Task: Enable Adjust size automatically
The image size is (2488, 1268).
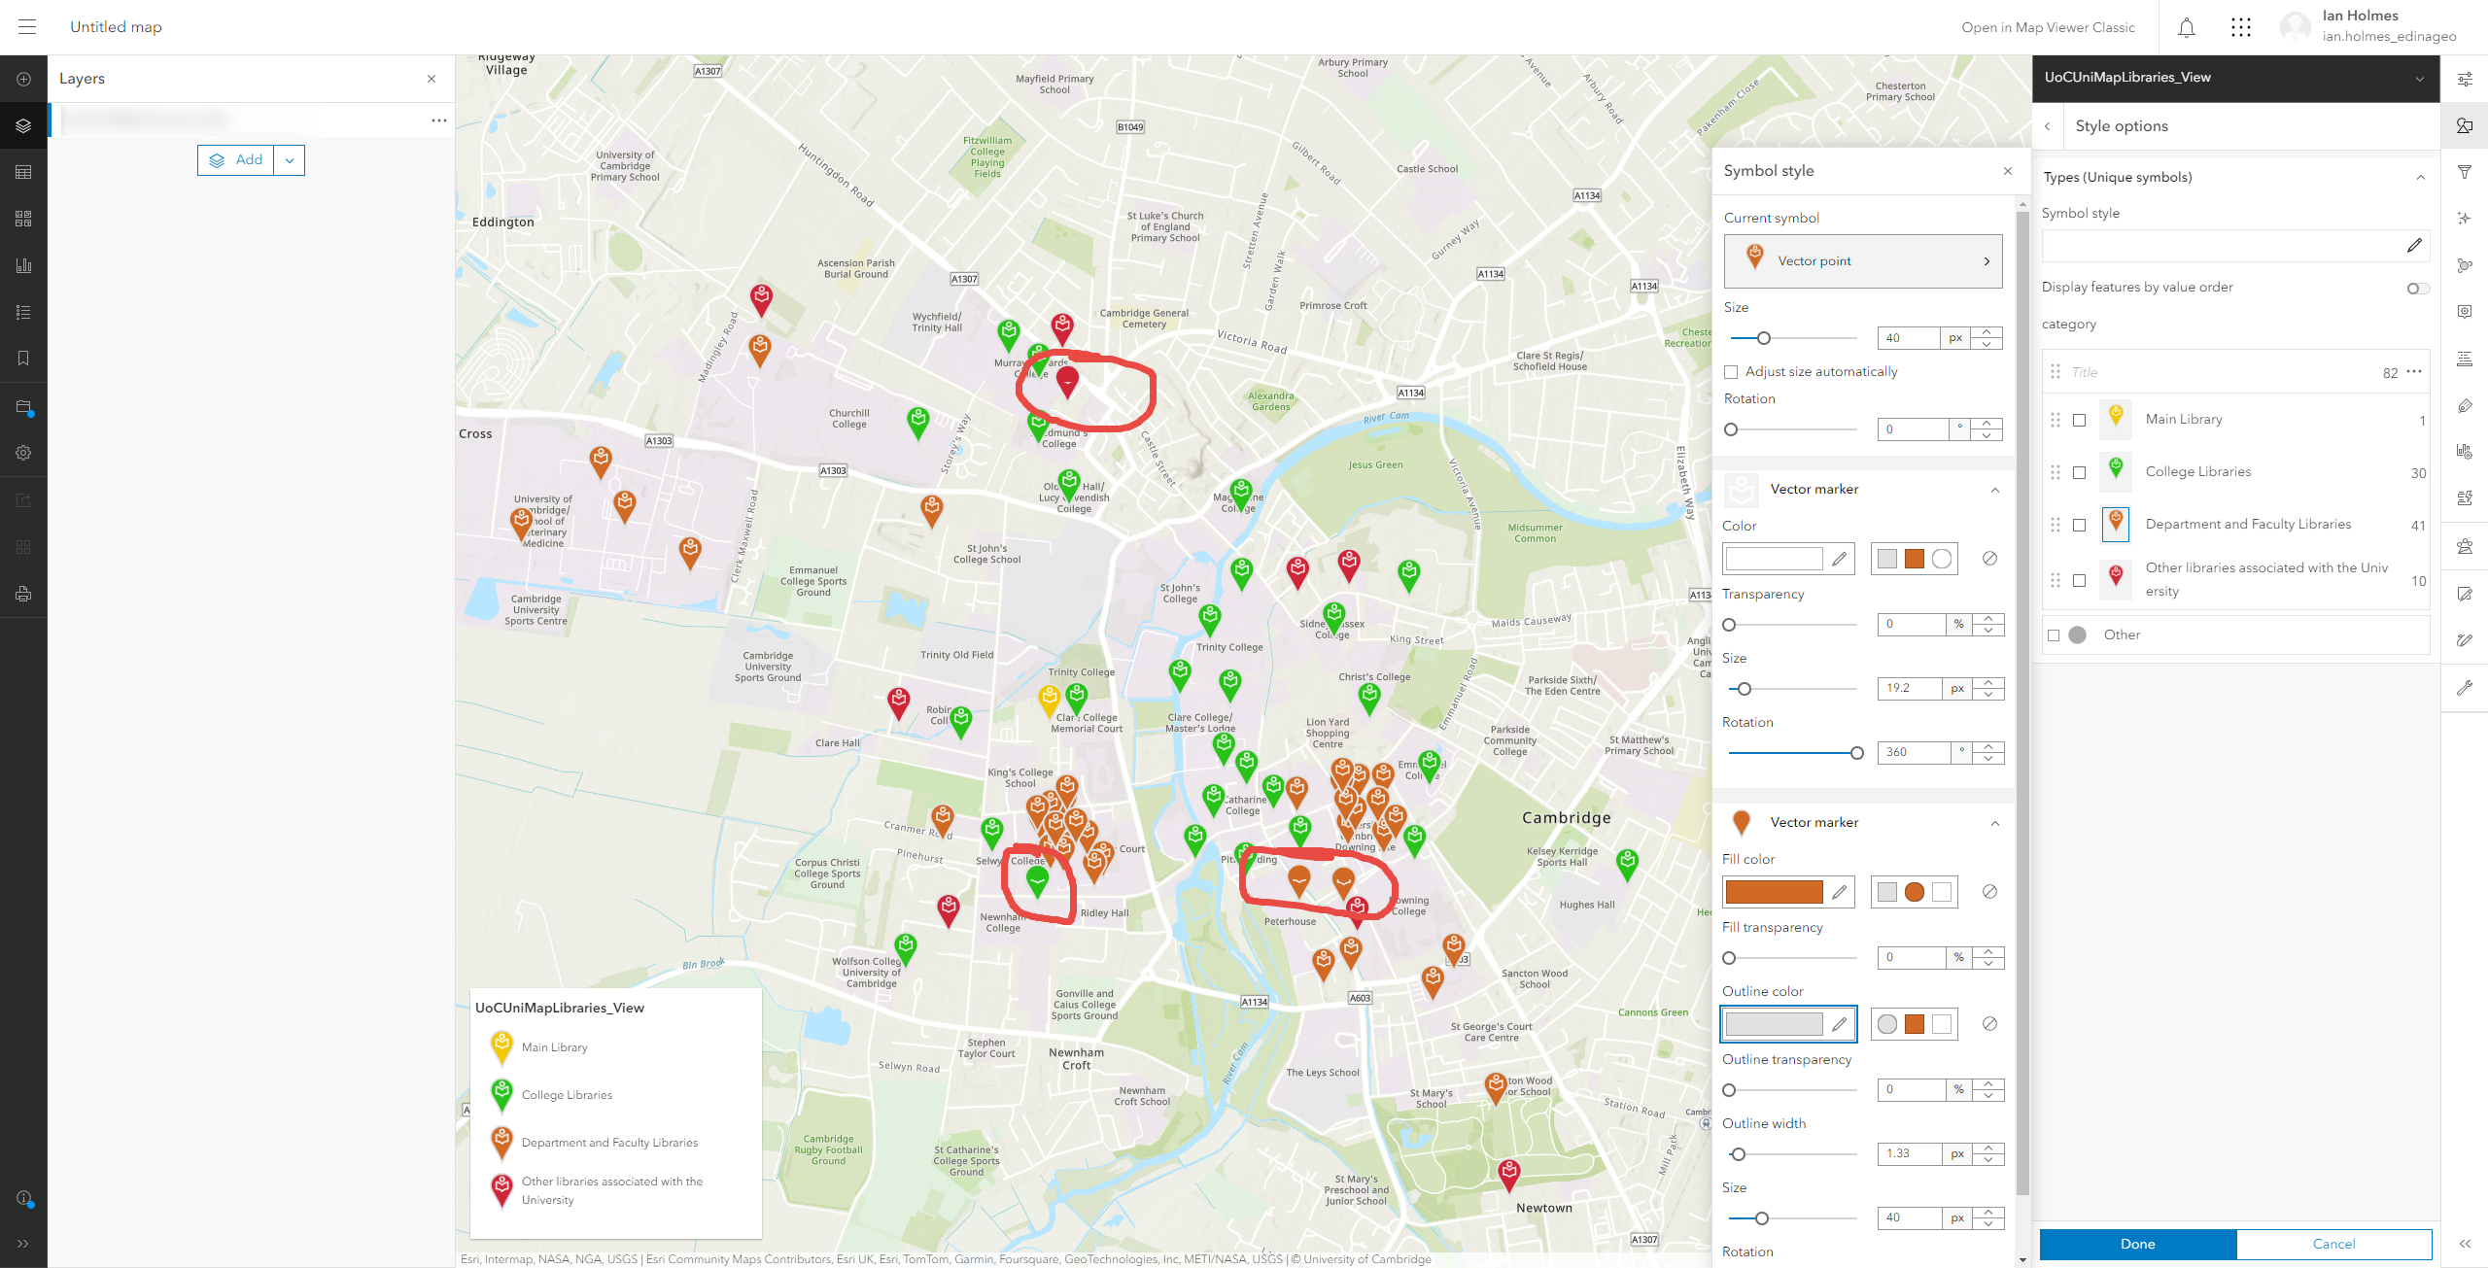Action: [1731, 371]
